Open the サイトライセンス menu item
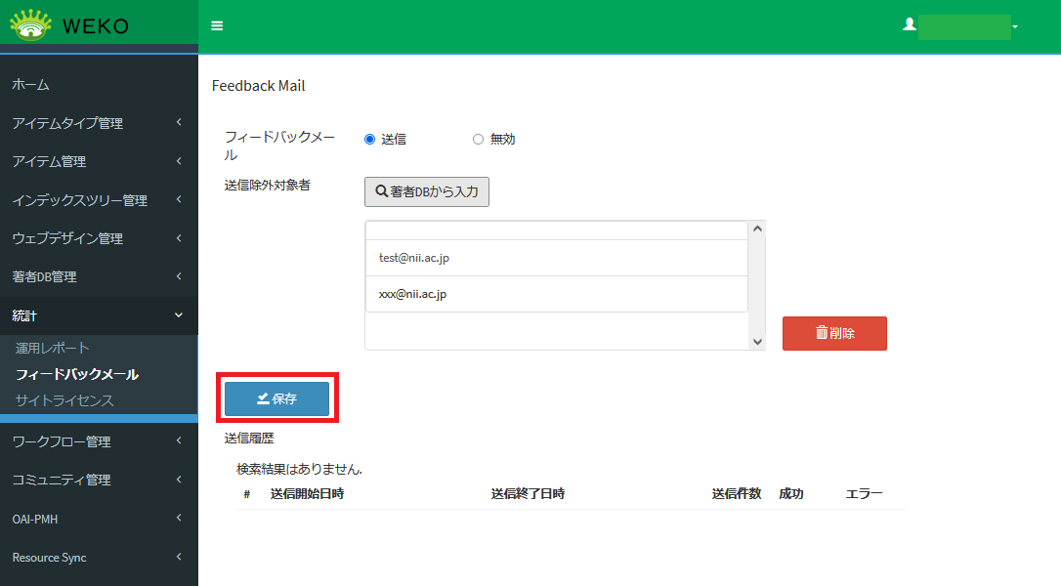Screen dimensions: 1061x586 pos(64,400)
